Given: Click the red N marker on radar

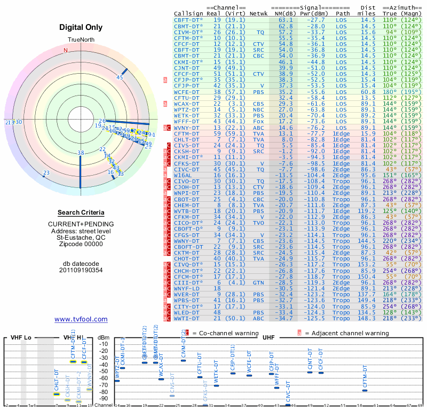Looking at the screenshot, I should coord(66,50).
